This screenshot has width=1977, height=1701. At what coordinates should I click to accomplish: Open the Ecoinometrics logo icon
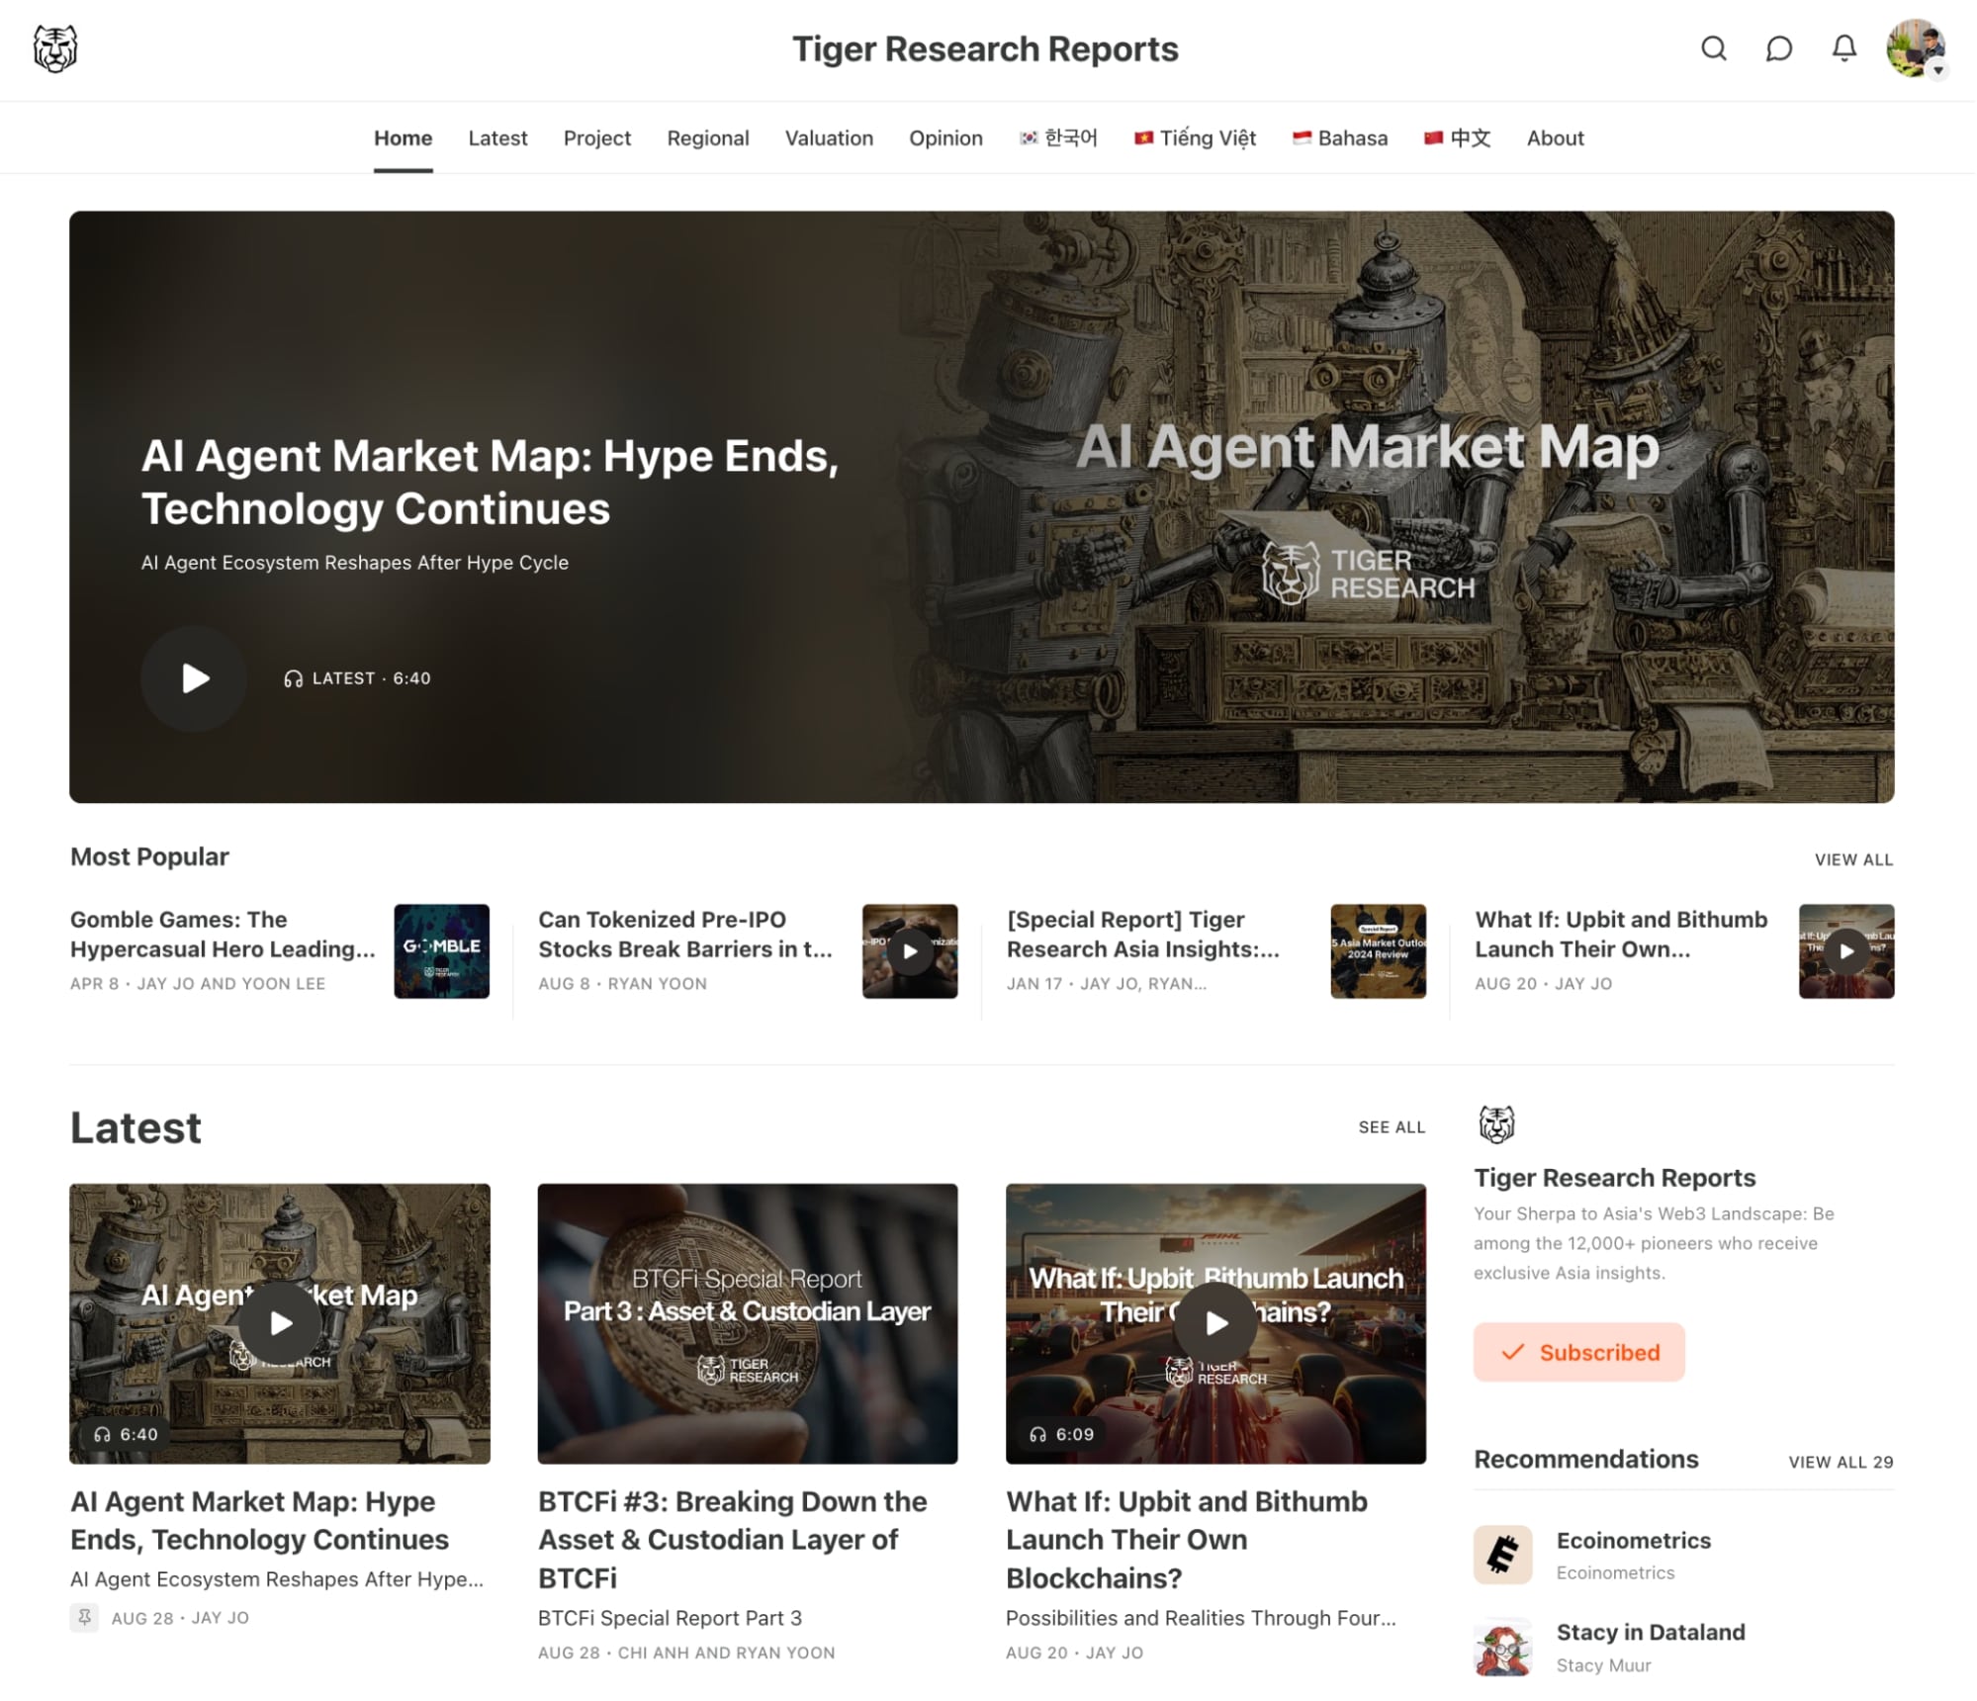click(1502, 1555)
